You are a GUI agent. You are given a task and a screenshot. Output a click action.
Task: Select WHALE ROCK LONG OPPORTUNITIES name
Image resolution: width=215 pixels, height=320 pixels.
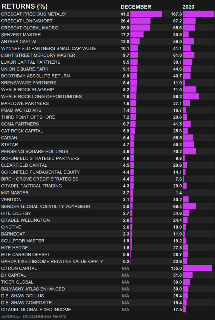42,97
